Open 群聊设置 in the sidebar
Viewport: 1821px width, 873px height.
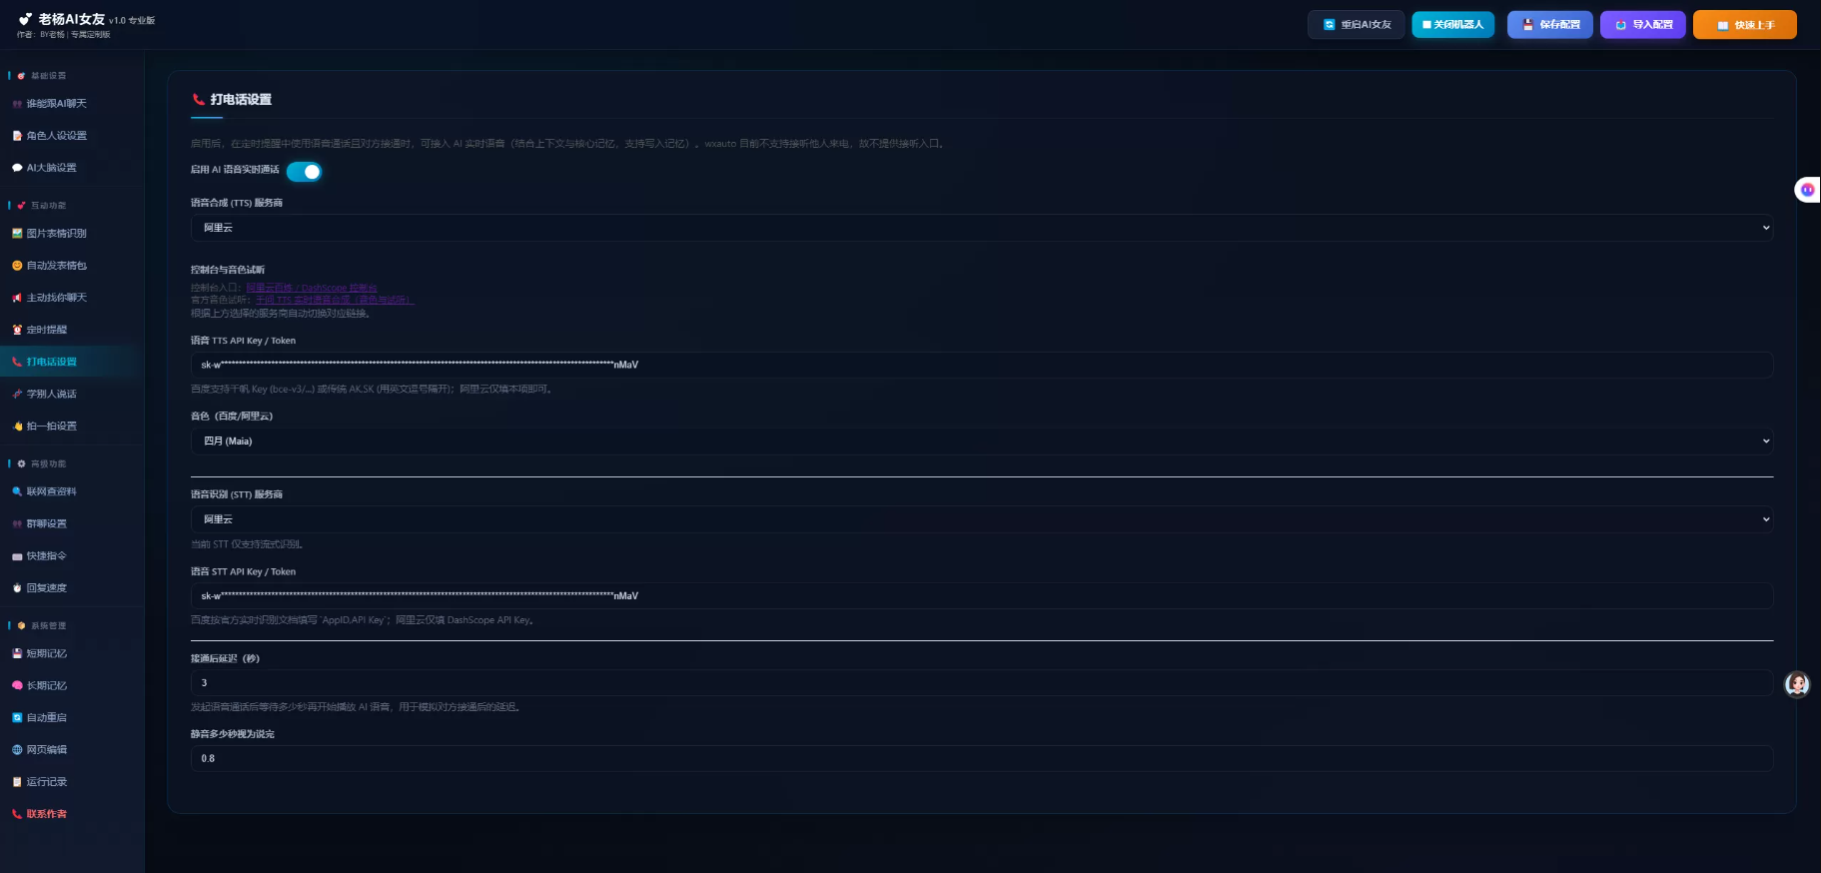point(72,524)
